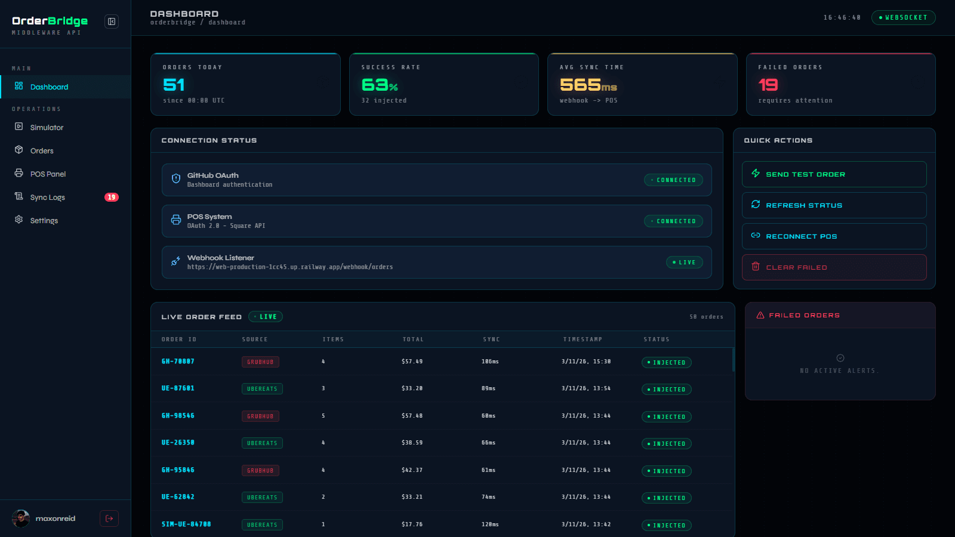Click the sidebar collapse icon beside OrderBridge

(112, 21)
